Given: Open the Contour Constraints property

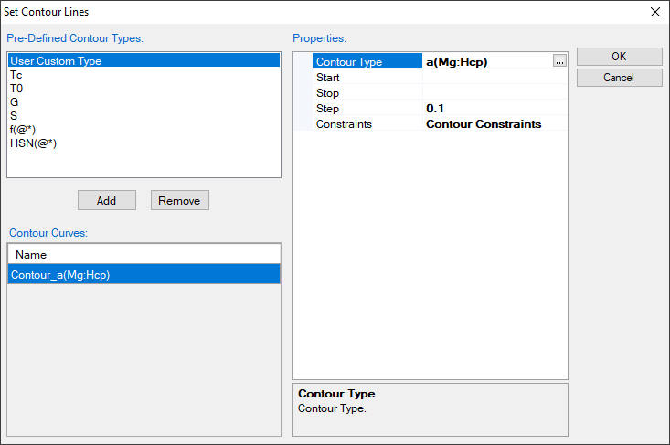Looking at the screenshot, I should pos(494,124).
